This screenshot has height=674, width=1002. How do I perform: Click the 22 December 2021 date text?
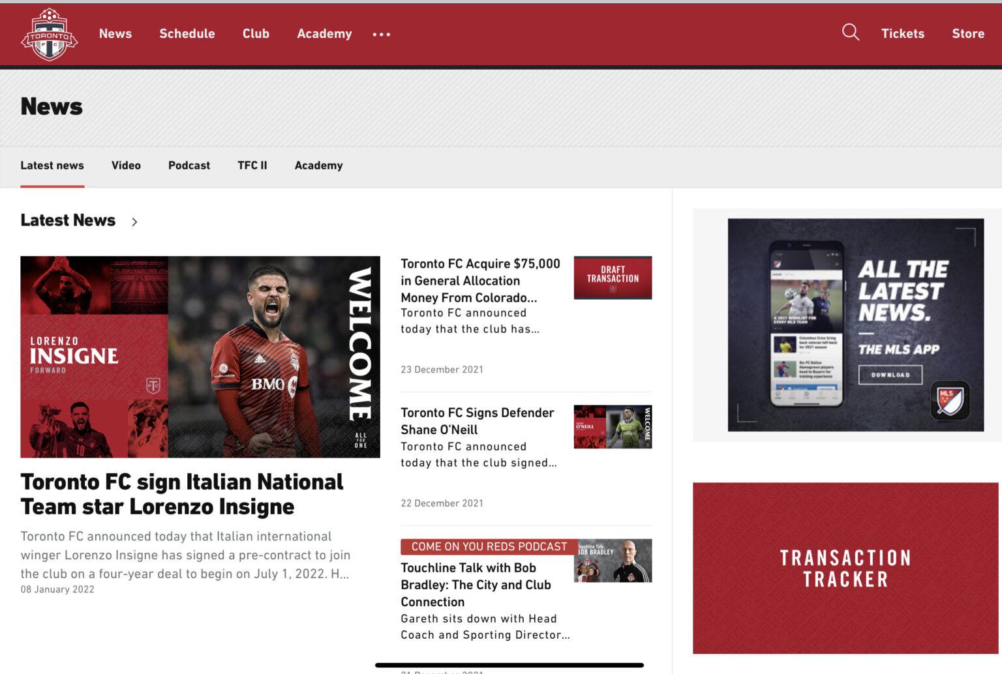click(x=442, y=503)
